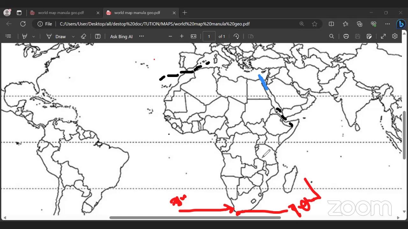Viewport: 408px width, 229px height.
Task: Open the Favorites list
Action: click(346, 24)
